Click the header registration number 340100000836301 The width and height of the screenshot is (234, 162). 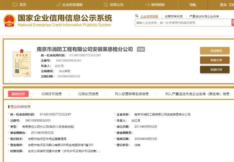[x=69, y=61]
